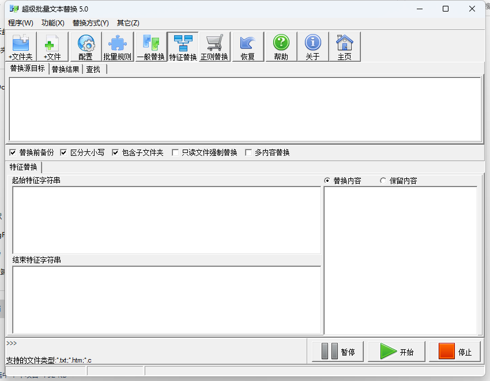Select the 一般替换 general replace mode
490x381 pixels.
pyautogui.click(x=151, y=47)
